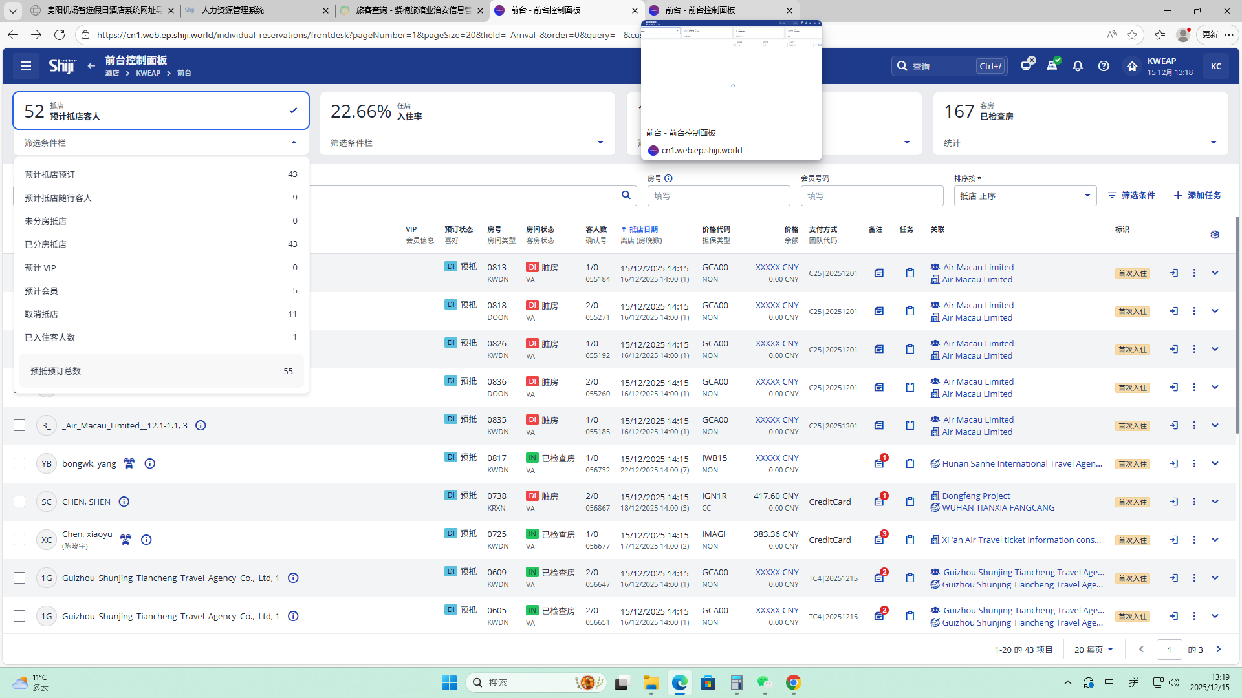Open Dongfeng Project link
The image size is (1242, 698).
click(975, 496)
